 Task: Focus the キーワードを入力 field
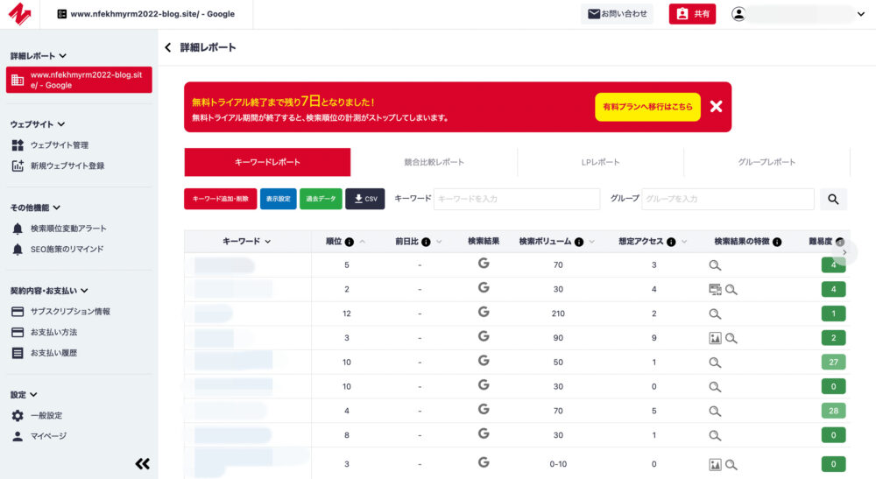point(517,199)
